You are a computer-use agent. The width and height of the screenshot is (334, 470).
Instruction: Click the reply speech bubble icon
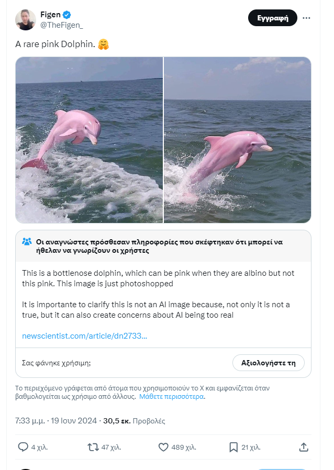click(x=23, y=447)
